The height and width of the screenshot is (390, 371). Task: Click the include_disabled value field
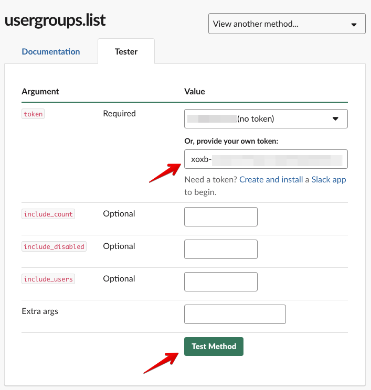click(221, 249)
